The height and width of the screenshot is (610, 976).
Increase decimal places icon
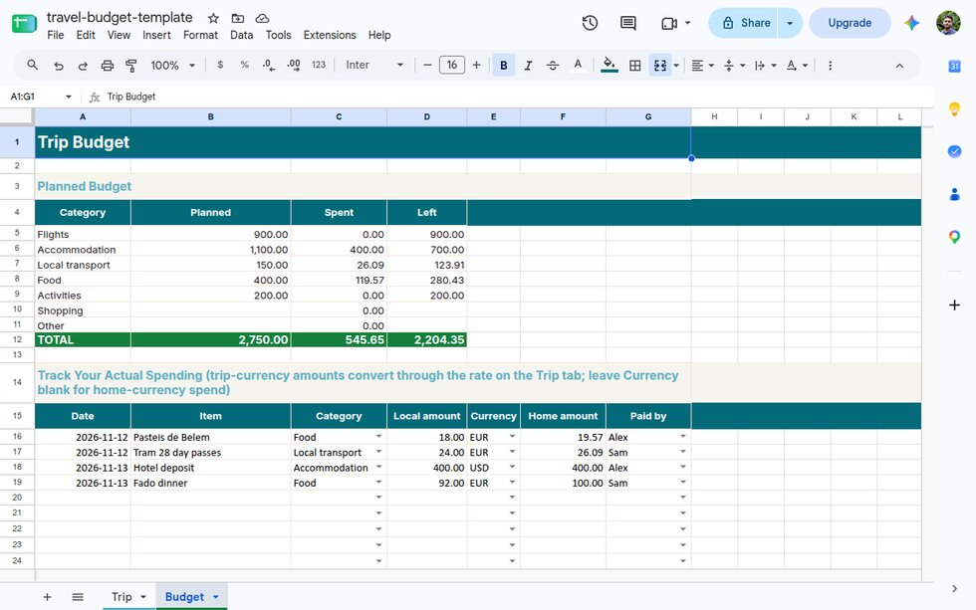[x=293, y=65]
